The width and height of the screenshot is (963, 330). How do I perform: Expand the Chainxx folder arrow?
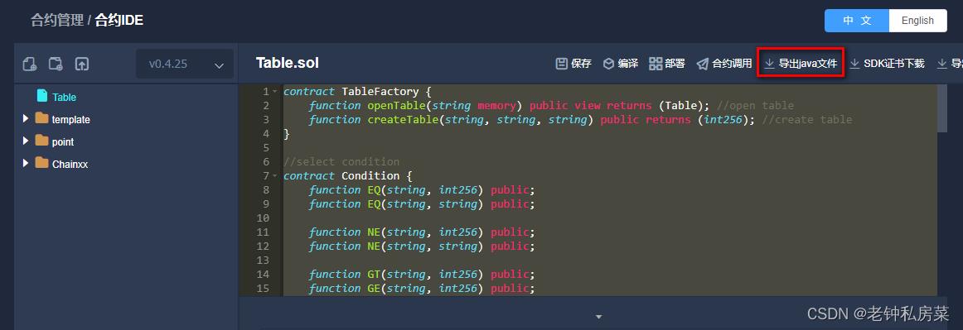[x=26, y=163]
